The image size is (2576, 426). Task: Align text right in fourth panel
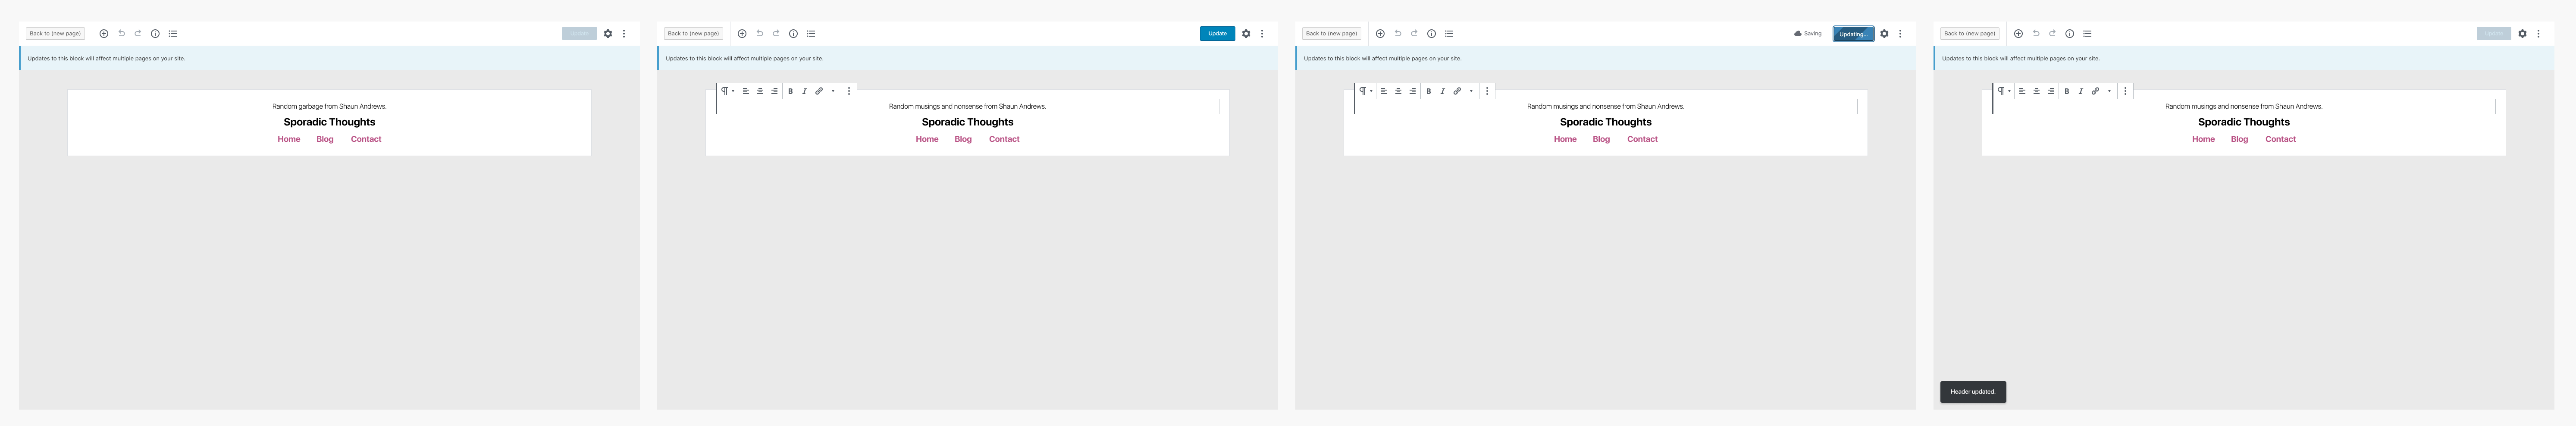click(2050, 91)
